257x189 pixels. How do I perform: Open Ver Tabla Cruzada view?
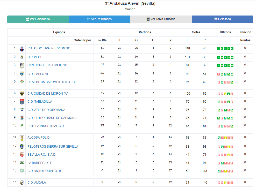click(161, 19)
